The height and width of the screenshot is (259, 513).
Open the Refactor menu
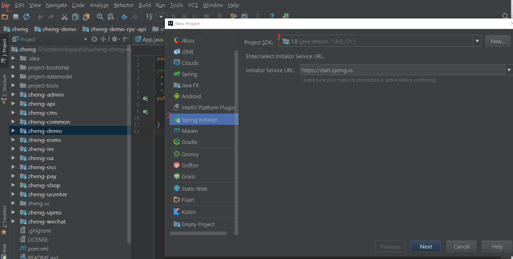tap(124, 5)
